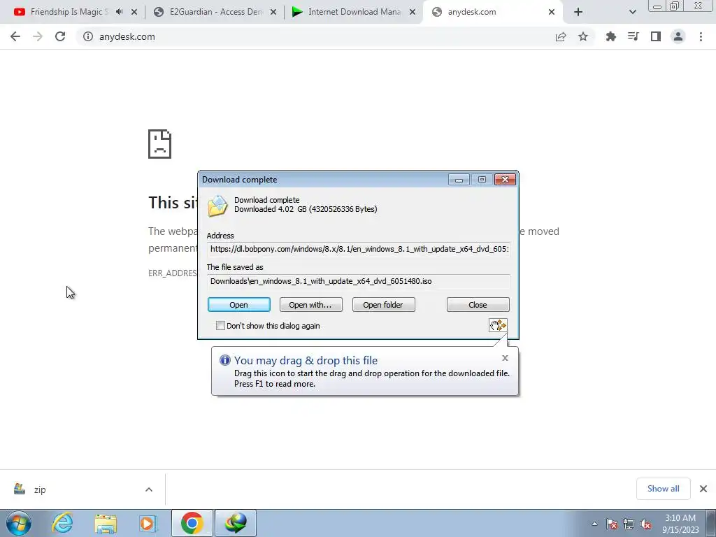Expand the tab search dropdown
The width and height of the screenshot is (716, 537).
pos(632,13)
